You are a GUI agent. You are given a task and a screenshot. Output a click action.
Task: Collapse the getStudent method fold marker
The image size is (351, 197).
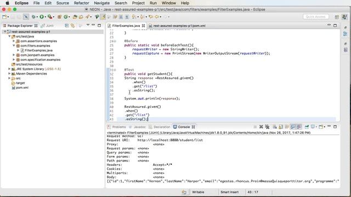coord(115,70)
